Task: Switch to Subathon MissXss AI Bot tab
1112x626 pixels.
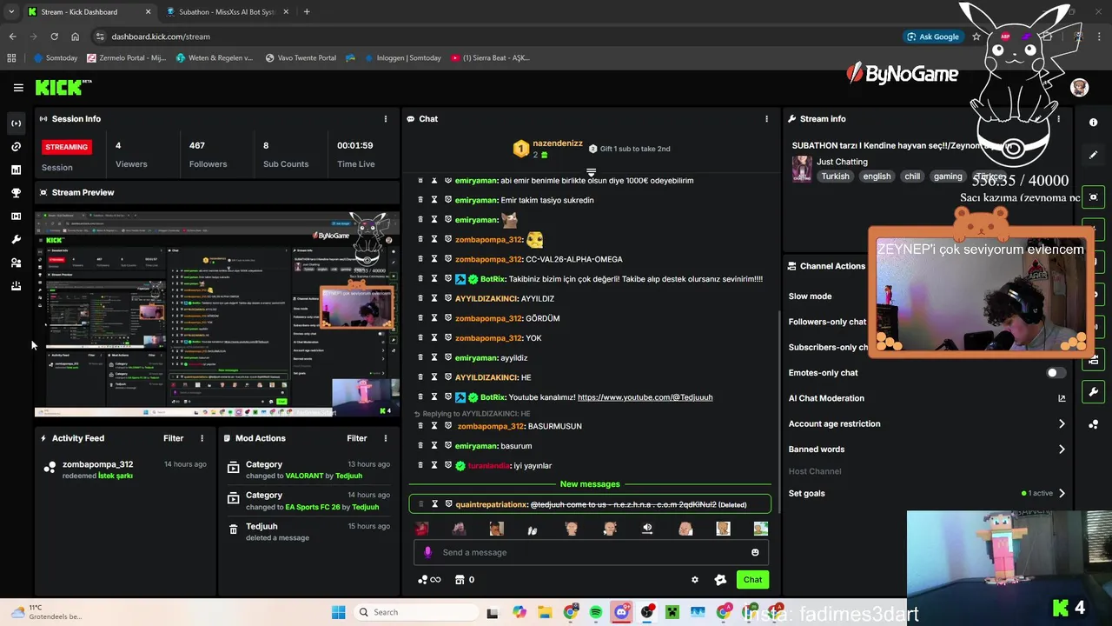Action: pos(226,12)
